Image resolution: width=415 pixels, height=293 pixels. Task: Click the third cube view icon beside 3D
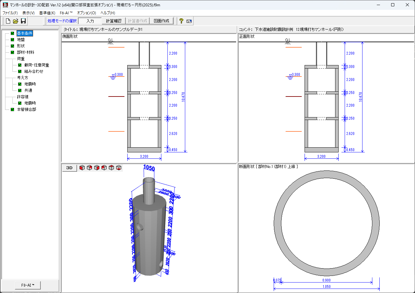click(x=97, y=168)
